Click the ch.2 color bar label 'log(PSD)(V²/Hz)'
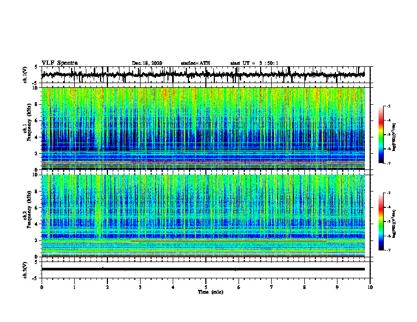This screenshot has height=322, width=417. point(394,224)
